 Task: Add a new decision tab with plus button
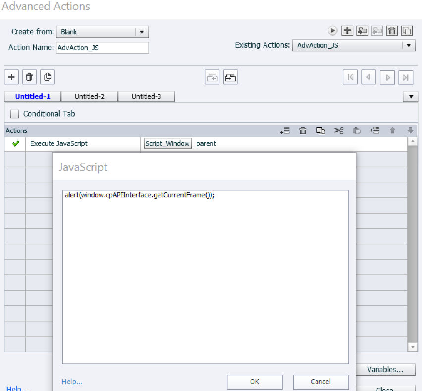(x=11, y=77)
